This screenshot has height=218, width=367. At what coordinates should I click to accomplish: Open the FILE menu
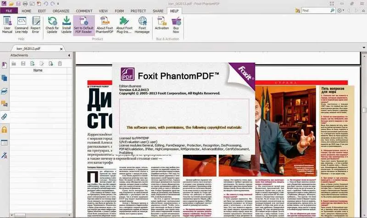pos(9,11)
